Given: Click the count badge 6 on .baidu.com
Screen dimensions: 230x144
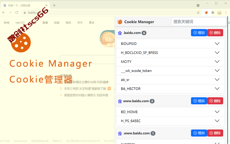Looking at the screenshot, I should (144, 33).
